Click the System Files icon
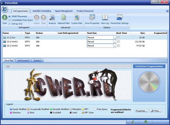 coord(77,18)
